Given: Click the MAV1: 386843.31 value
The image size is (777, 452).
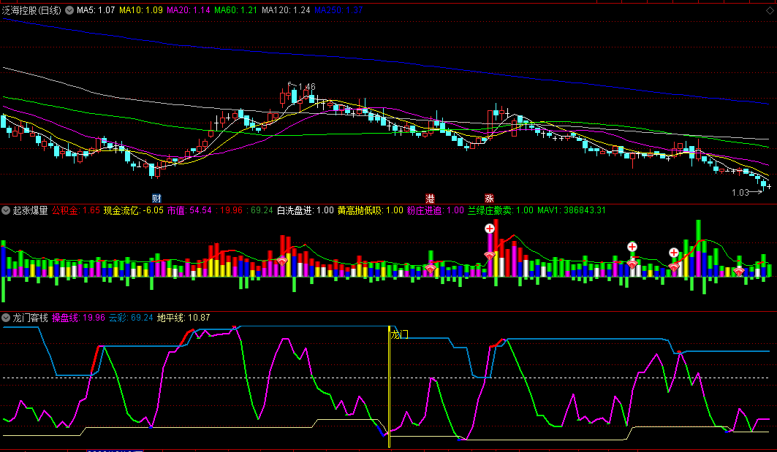Looking at the screenshot, I should pos(572,210).
